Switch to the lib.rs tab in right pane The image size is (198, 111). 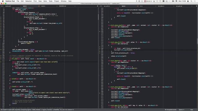(x=141, y=6)
